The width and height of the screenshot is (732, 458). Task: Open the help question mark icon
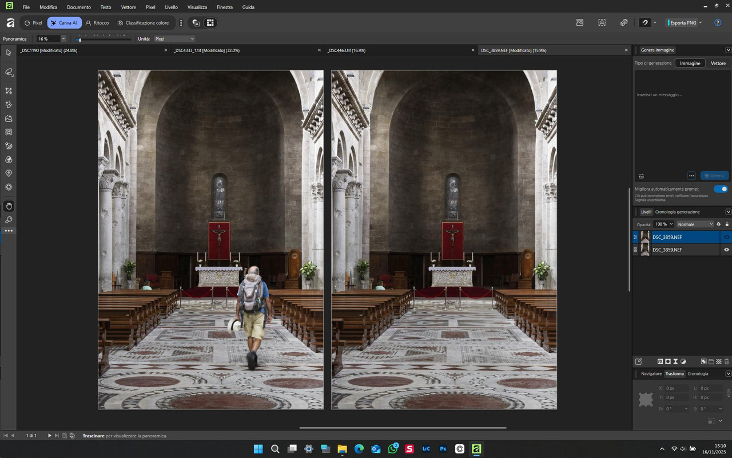point(718,23)
